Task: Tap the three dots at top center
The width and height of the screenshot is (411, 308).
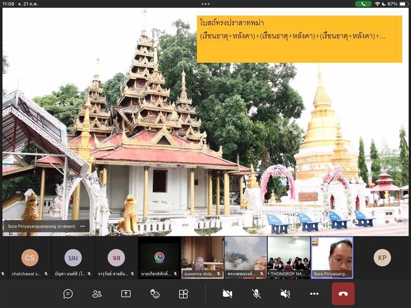Action: (x=206, y=4)
